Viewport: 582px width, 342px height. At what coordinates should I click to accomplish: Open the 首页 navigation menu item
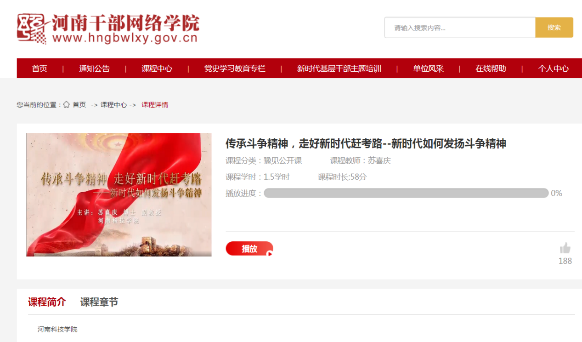tap(40, 68)
